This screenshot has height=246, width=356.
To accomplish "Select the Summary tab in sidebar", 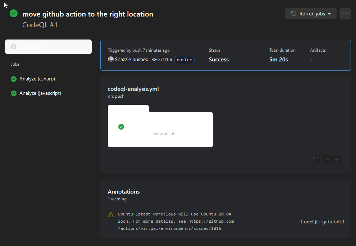I will coord(48,47).
